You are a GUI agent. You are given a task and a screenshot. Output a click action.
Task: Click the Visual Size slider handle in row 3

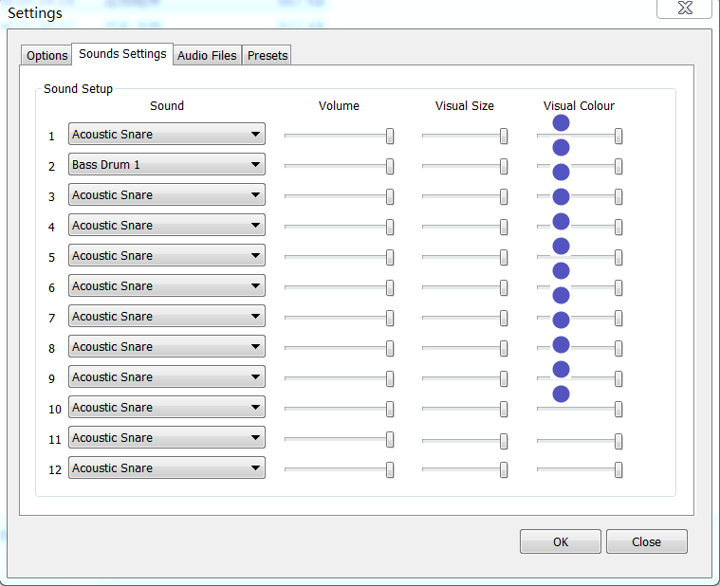(504, 197)
